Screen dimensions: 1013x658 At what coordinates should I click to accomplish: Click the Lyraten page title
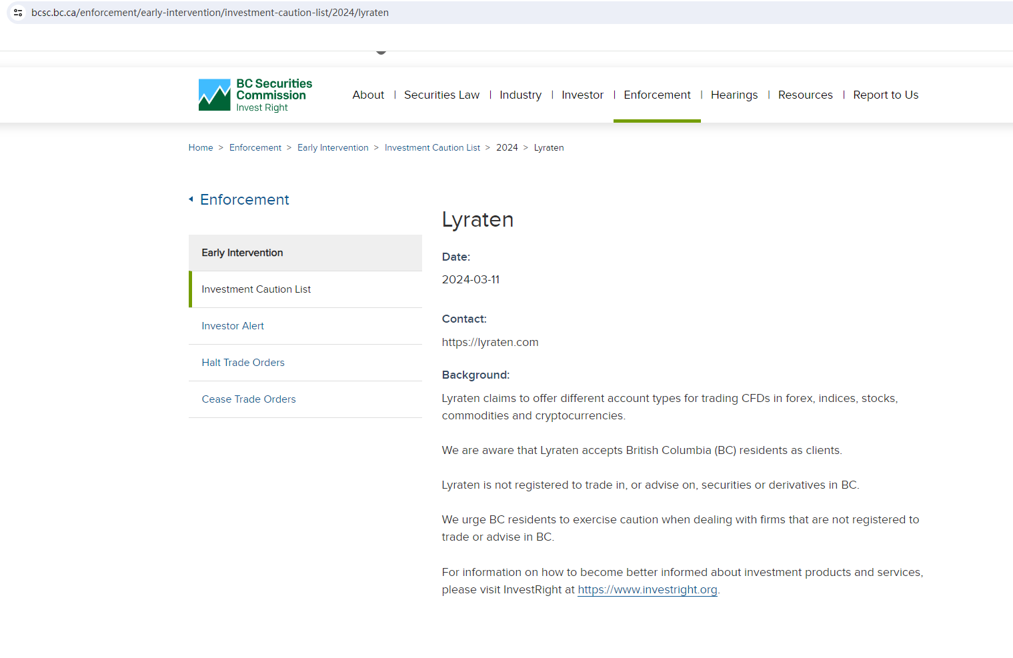477,219
